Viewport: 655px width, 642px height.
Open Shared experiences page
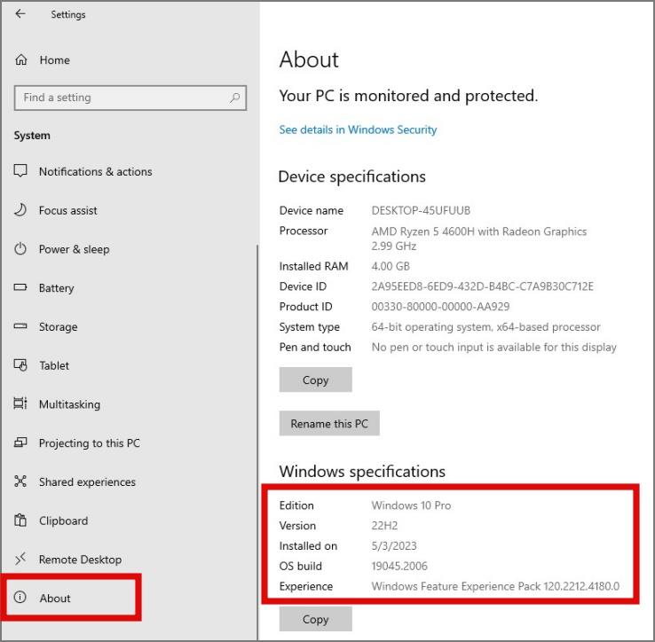coord(87,481)
